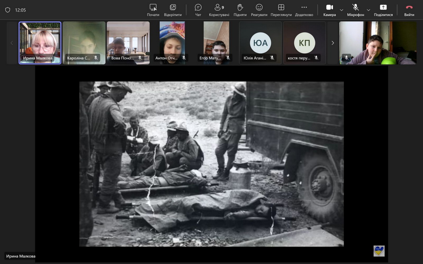Screen dimensions: 423x264
Task: Click the Почати button in toolbar
Action: (153, 10)
